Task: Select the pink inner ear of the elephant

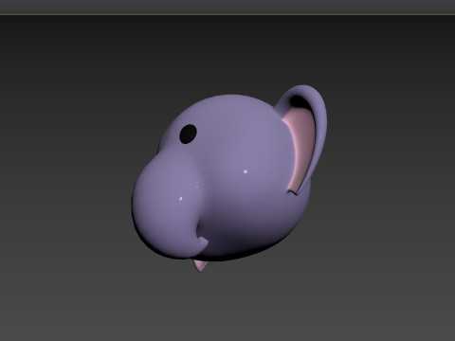Action: click(x=300, y=149)
